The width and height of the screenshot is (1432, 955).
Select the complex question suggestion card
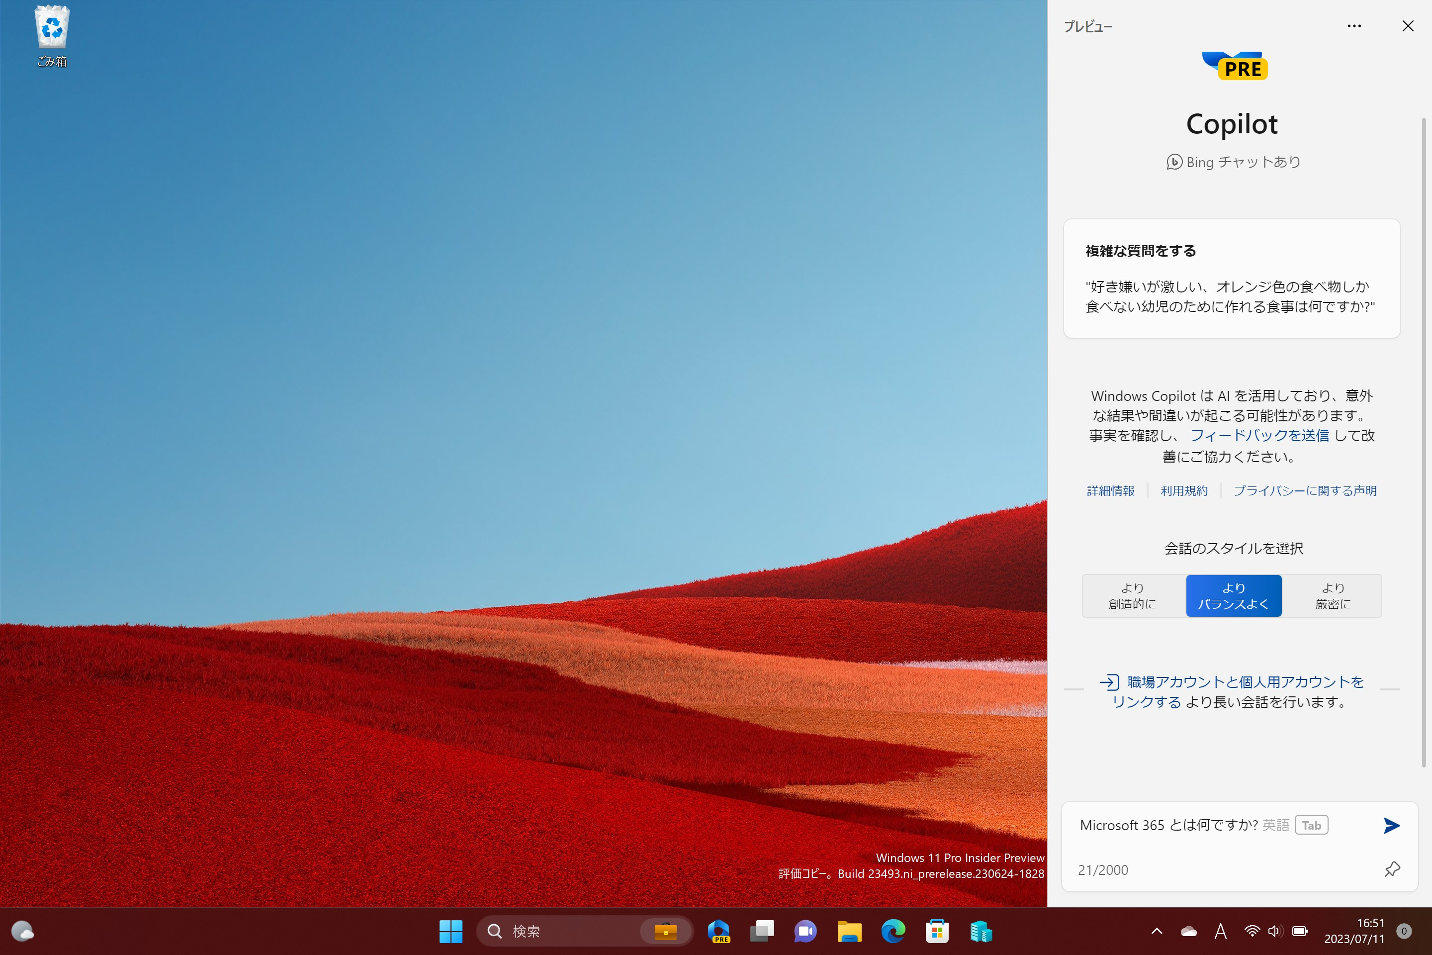(x=1232, y=279)
